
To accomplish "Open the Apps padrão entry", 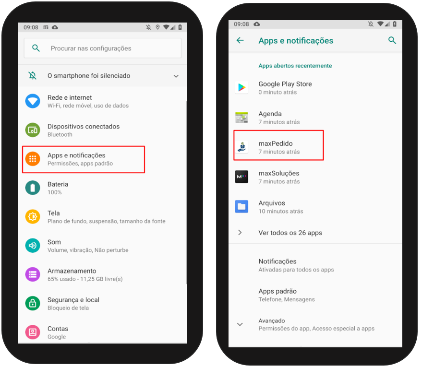I will pyautogui.click(x=315, y=295).
